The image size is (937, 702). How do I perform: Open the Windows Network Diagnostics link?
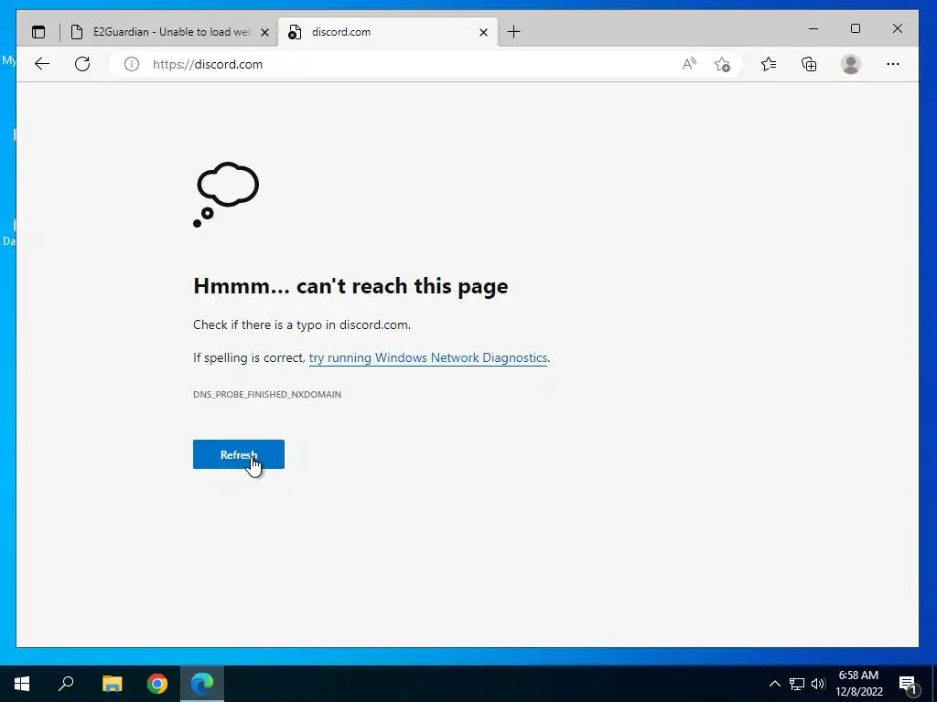(x=428, y=357)
